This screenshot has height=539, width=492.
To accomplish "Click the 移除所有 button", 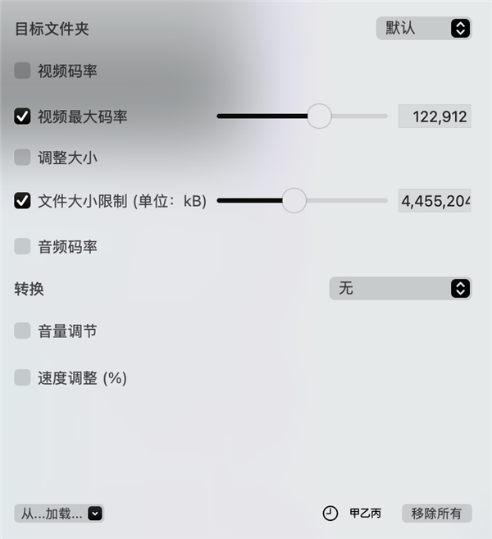I will pyautogui.click(x=436, y=514).
